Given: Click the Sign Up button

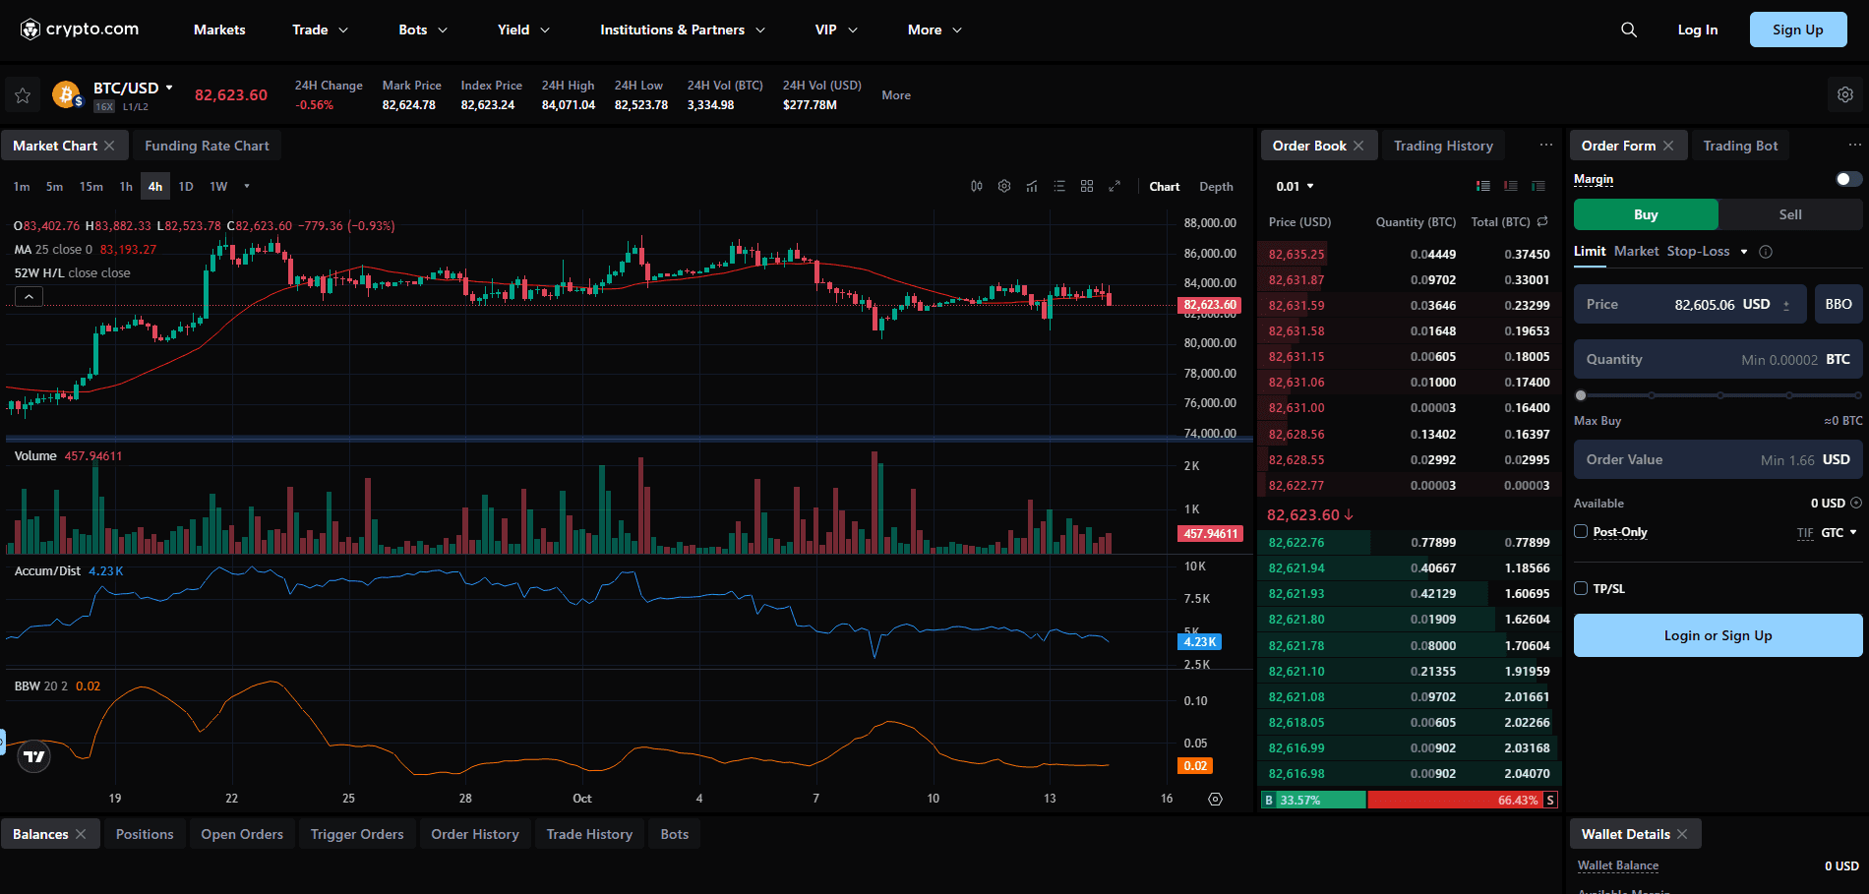Looking at the screenshot, I should pos(1797,30).
